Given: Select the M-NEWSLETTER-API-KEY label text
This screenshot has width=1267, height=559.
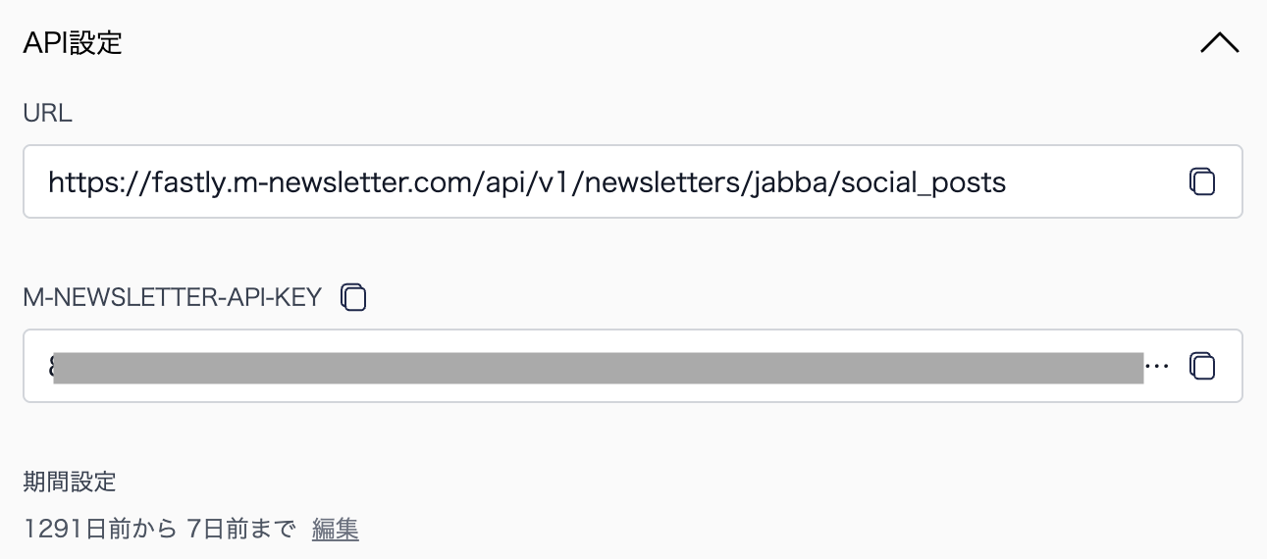Looking at the screenshot, I should pos(173,297).
